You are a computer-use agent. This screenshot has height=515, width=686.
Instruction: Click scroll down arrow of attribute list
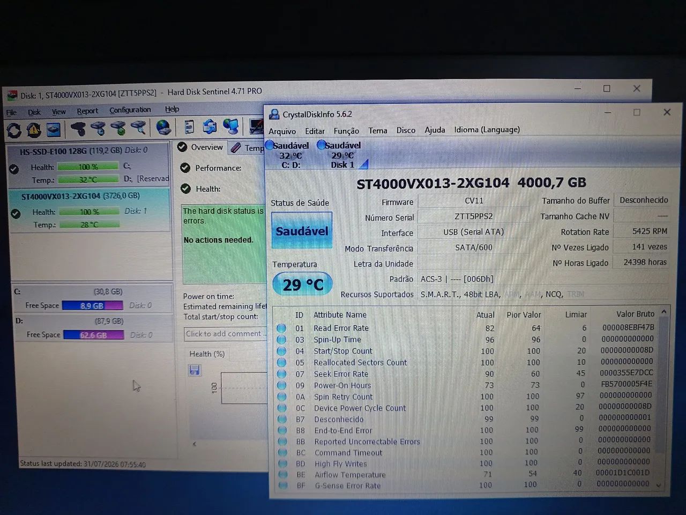click(659, 485)
